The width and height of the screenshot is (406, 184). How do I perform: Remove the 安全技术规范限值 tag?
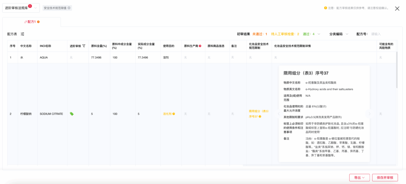click(69, 8)
